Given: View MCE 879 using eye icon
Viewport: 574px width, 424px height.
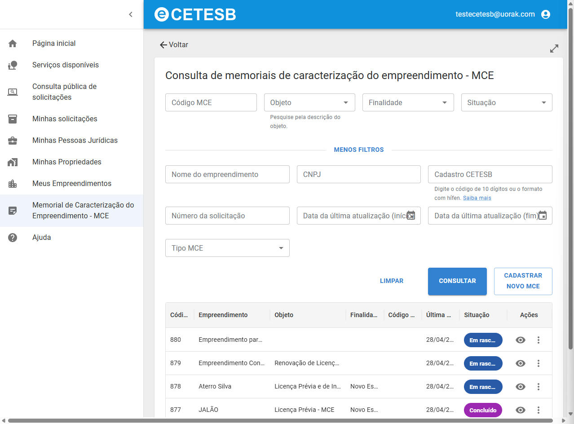Looking at the screenshot, I should [521, 363].
